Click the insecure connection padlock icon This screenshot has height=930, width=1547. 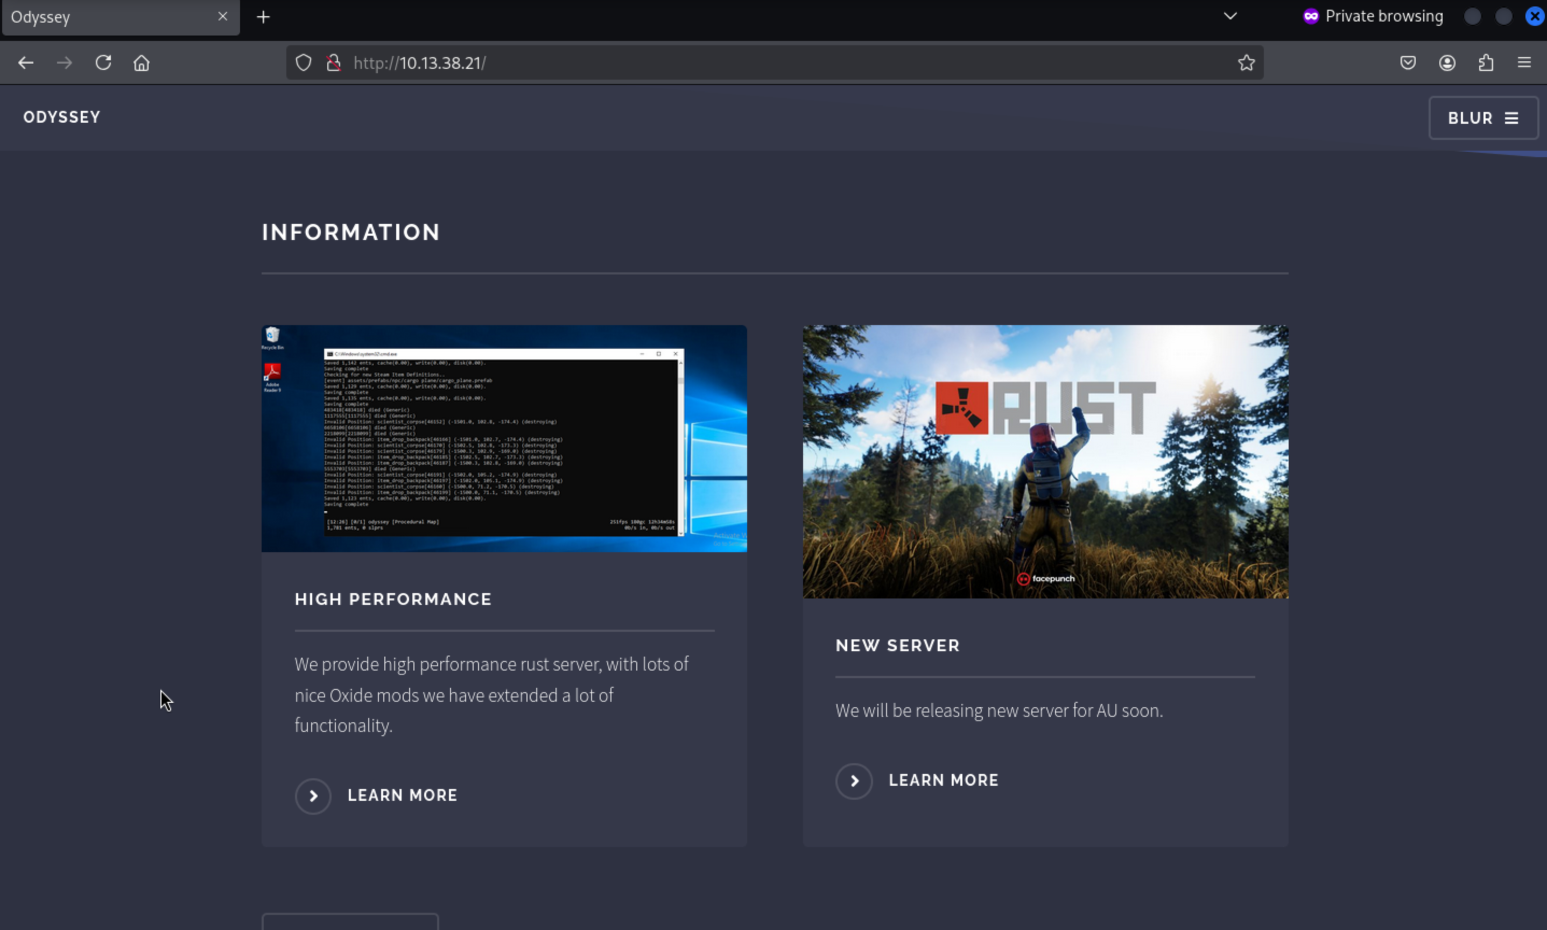click(334, 62)
